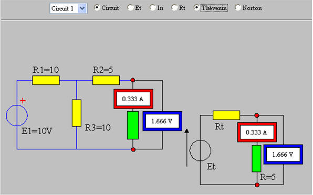The image size is (313, 195).
Task: Click the blue 1.666 V voltmeter in left circuit
Action: point(162,121)
